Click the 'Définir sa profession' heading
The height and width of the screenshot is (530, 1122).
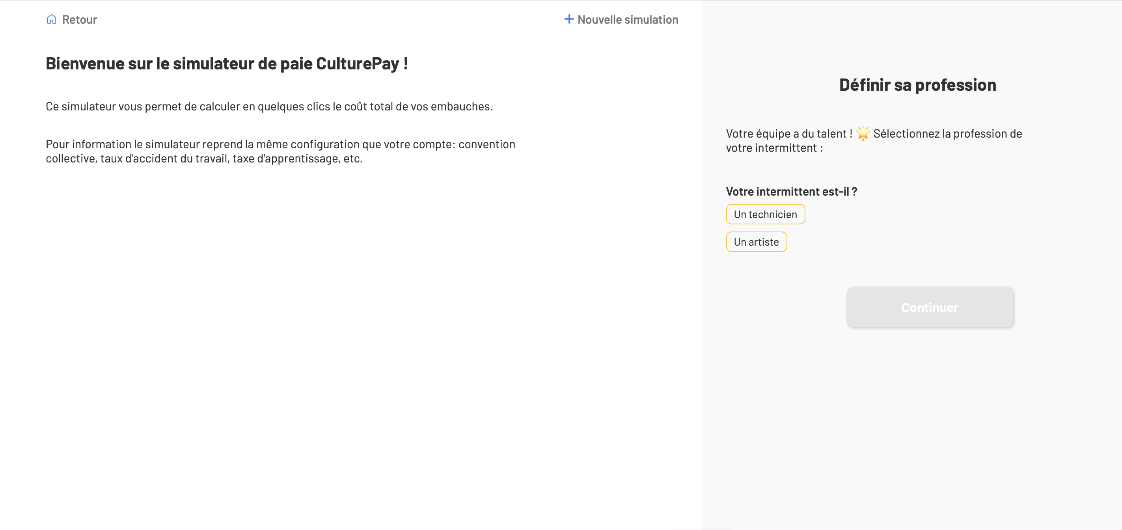click(917, 85)
